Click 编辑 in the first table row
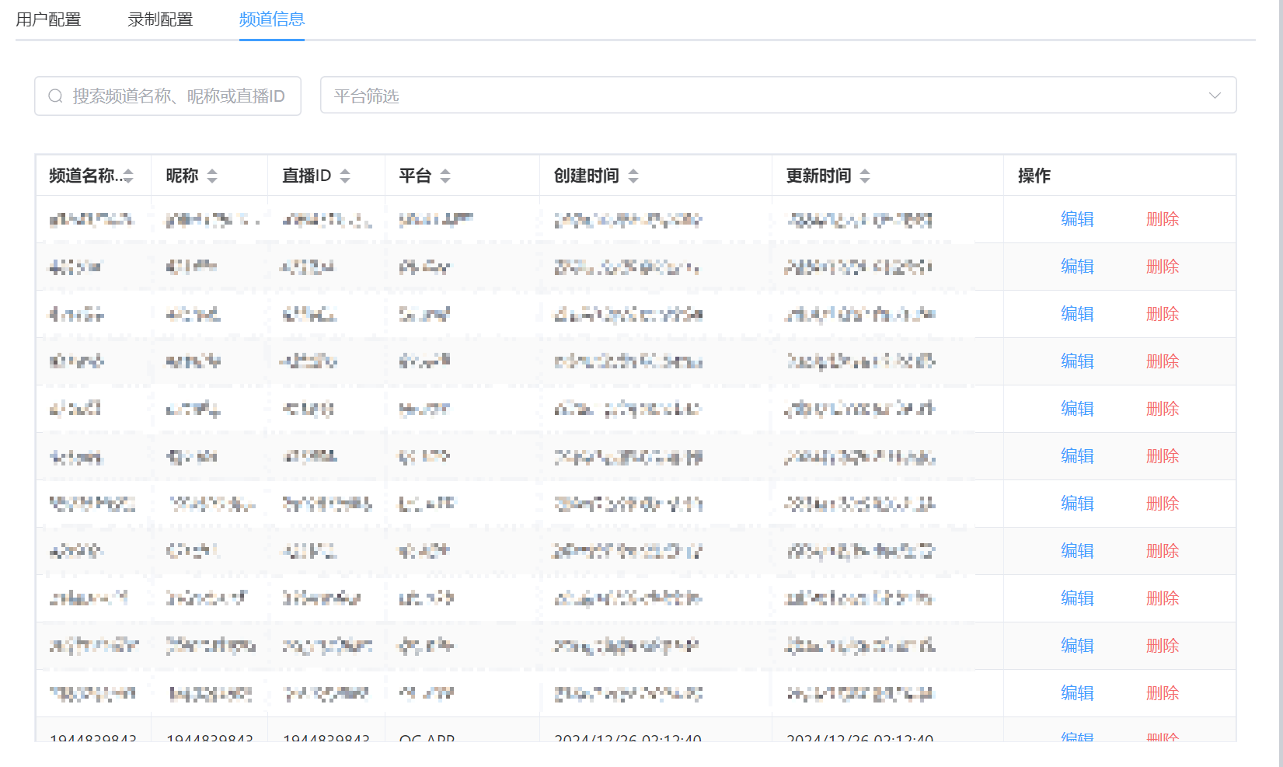 [x=1077, y=219]
